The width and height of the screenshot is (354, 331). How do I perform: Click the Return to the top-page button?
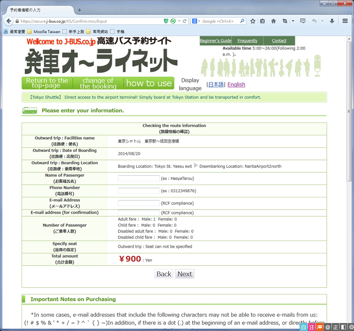point(47,83)
